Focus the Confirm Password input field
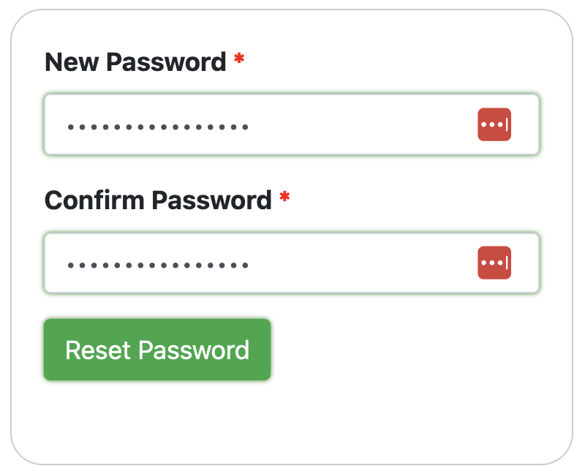The height and width of the screenshot is (474, 585). coord(351,263)
